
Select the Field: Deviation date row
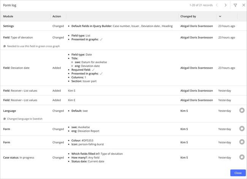tap(16, 68)
